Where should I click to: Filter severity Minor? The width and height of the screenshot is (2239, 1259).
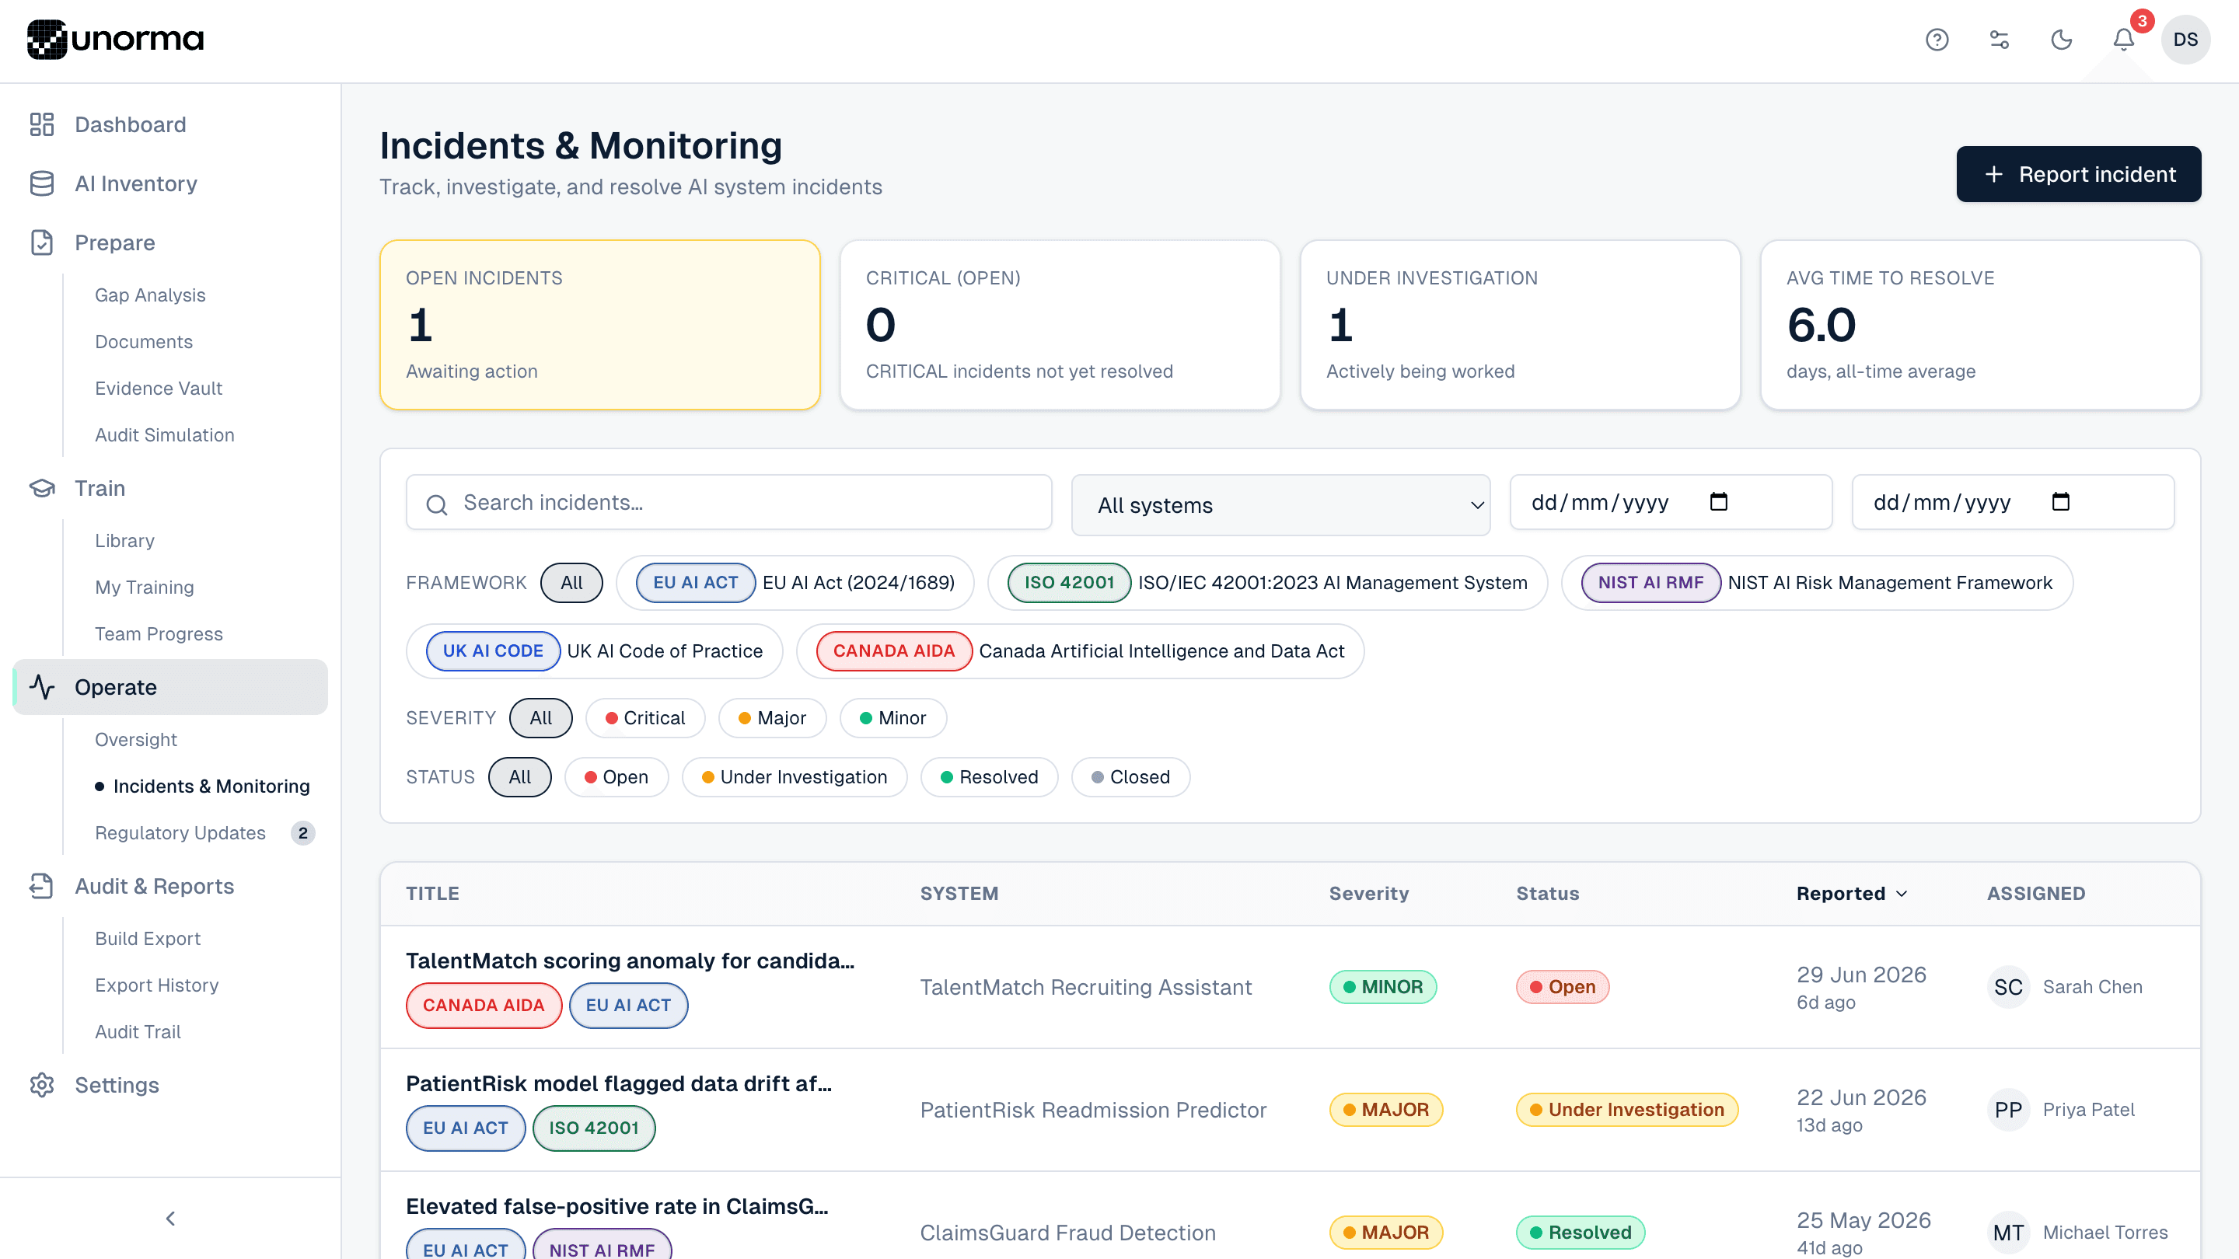click(892, 717)
